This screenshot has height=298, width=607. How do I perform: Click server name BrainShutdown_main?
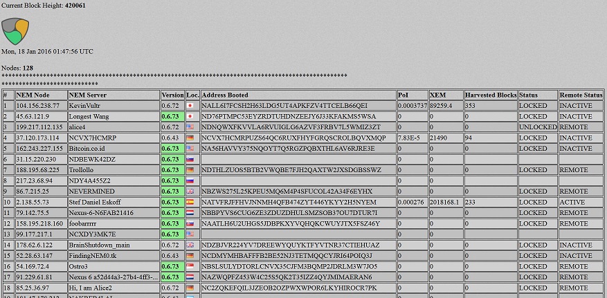[100, 245]
